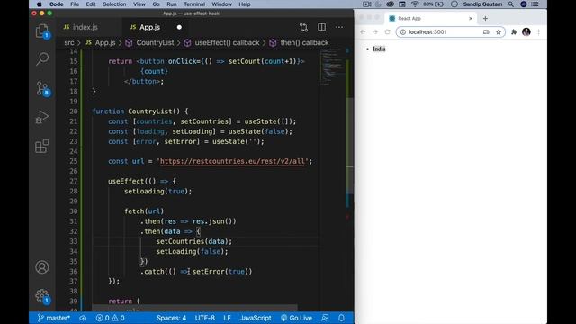Image resolution: width=576 pixels, height=324 pixels.
Task: Close App.js via the unsaved dot
Action: 179,27
